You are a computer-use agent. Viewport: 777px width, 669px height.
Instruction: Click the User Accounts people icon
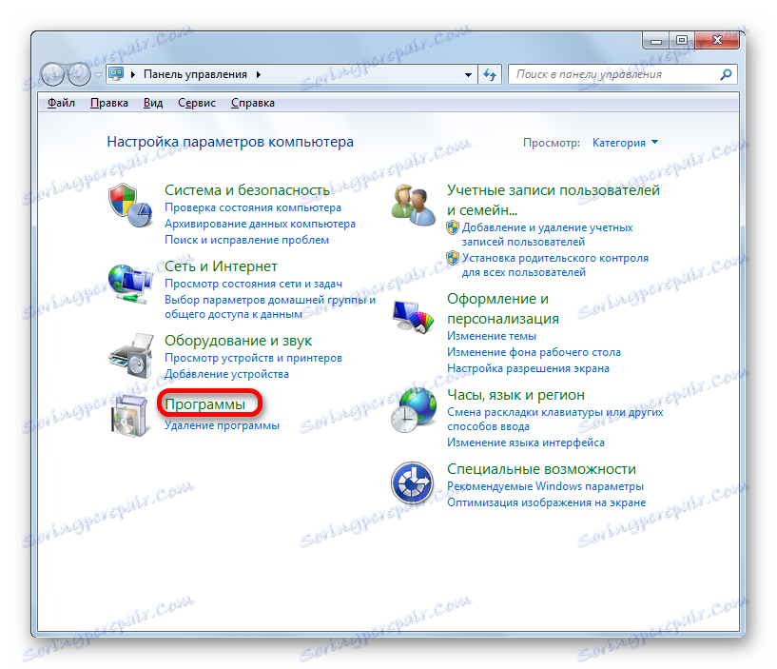(x=413, y=205)
